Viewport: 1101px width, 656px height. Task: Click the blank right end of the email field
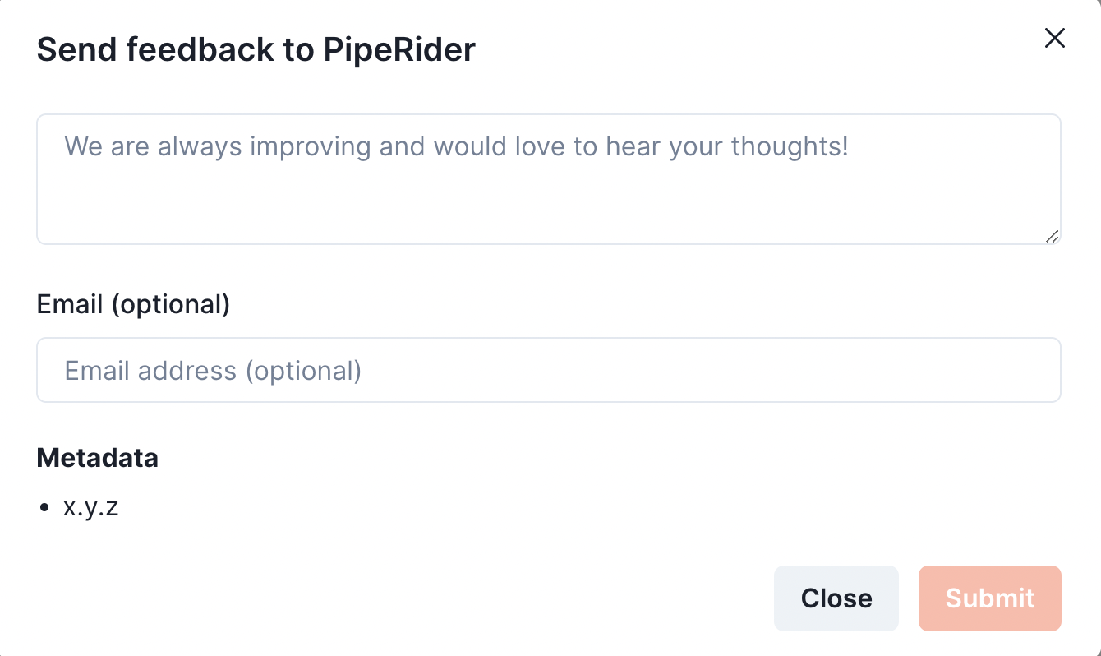(945, 370)
